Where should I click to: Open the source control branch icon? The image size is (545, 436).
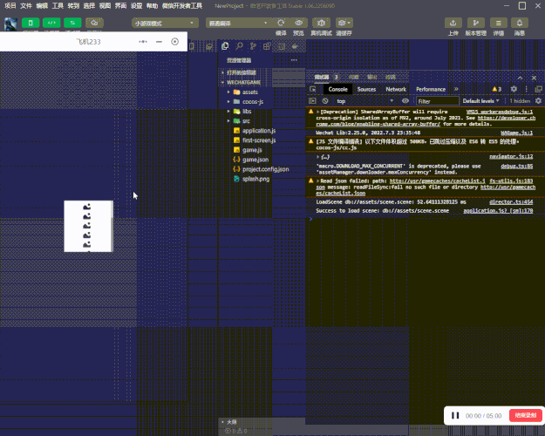[253, 46]
